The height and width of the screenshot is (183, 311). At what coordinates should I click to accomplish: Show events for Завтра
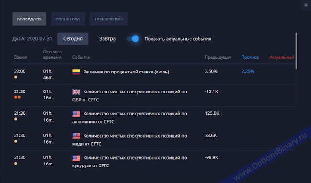pos(107,39)
